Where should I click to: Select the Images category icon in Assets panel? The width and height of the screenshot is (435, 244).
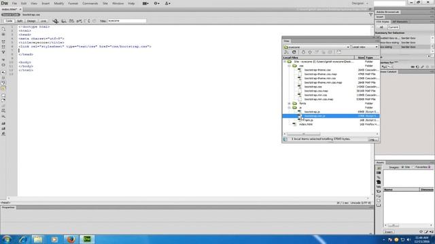379,168
